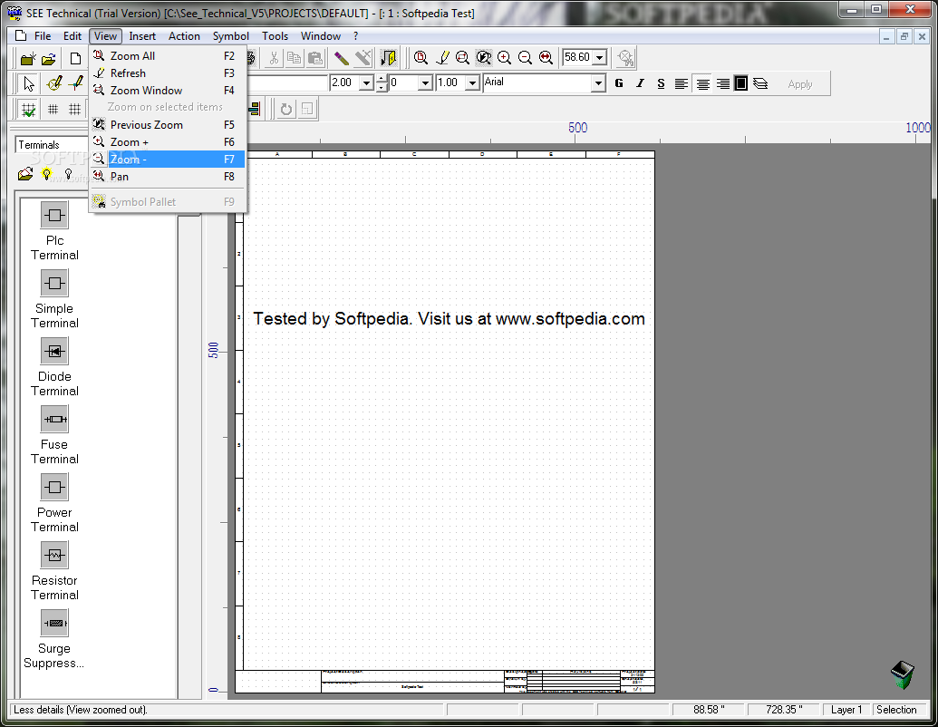This screenshot has height=727, width=938.
Task: Choose Pan from View menu
Action: pos(168,177)
